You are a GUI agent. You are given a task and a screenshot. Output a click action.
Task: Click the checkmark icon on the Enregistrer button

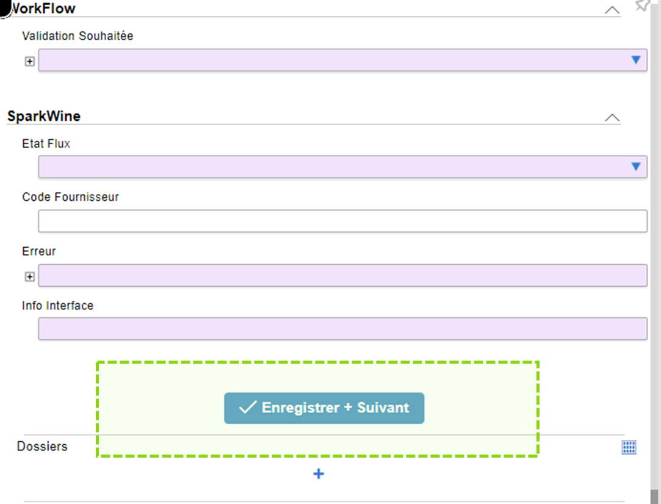point(247,408)
